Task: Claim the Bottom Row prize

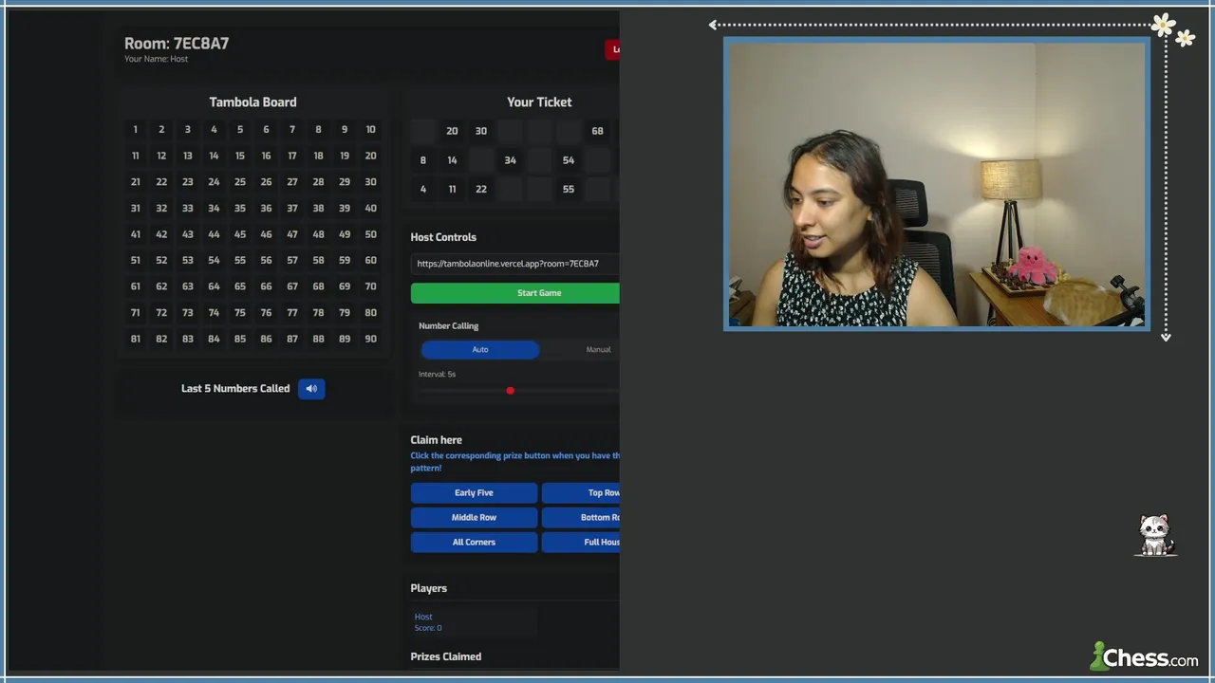Action: tap(580, 517)
